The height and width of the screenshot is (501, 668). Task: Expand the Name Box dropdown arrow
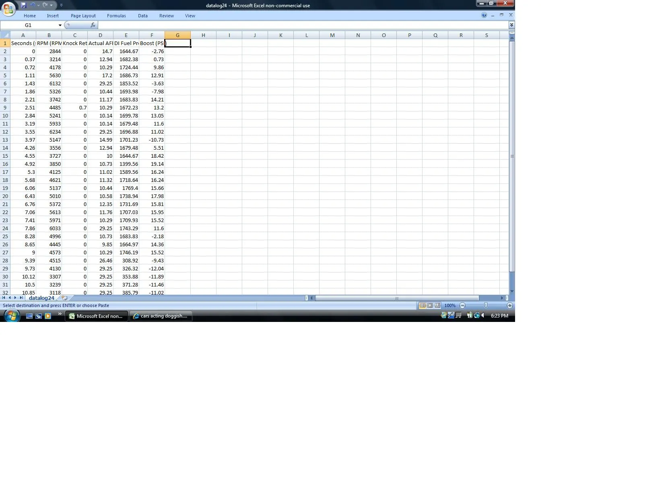[x=60, y=25]
